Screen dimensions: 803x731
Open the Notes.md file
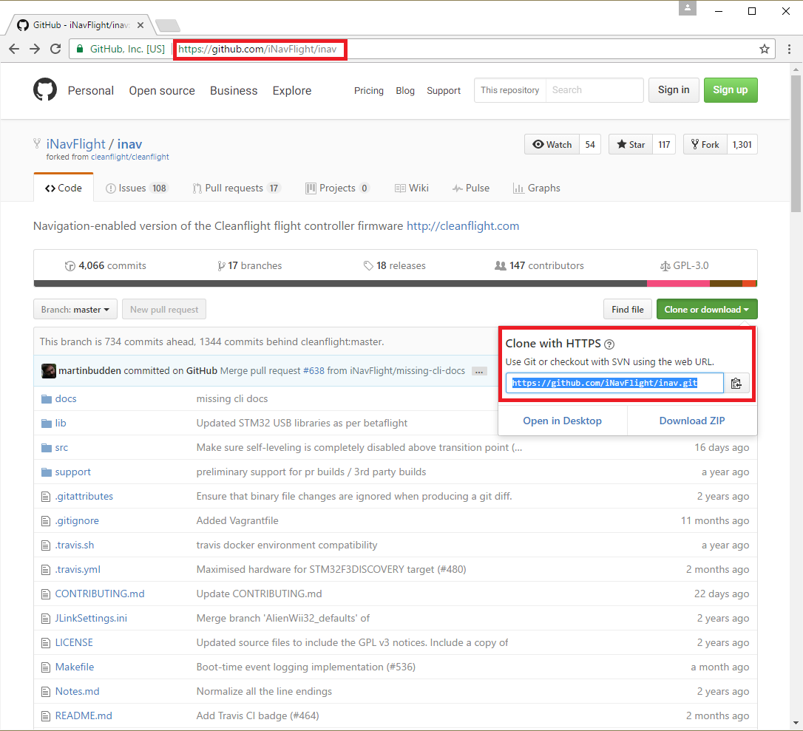(78, 692)
